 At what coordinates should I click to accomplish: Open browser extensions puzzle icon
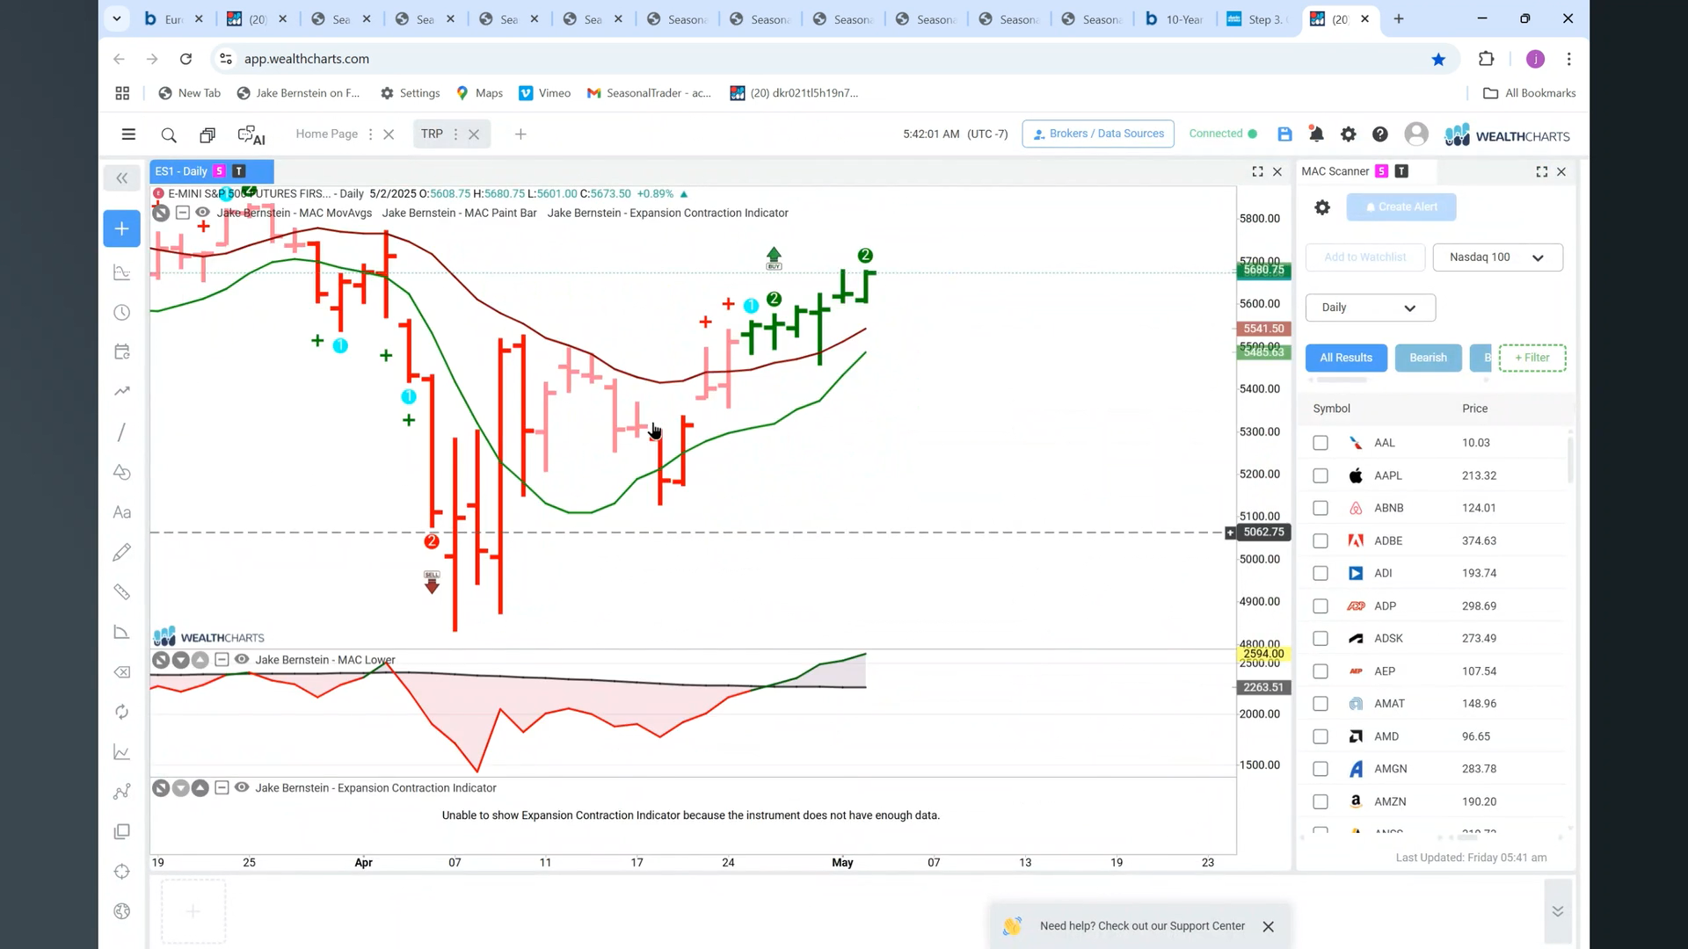1487,59
